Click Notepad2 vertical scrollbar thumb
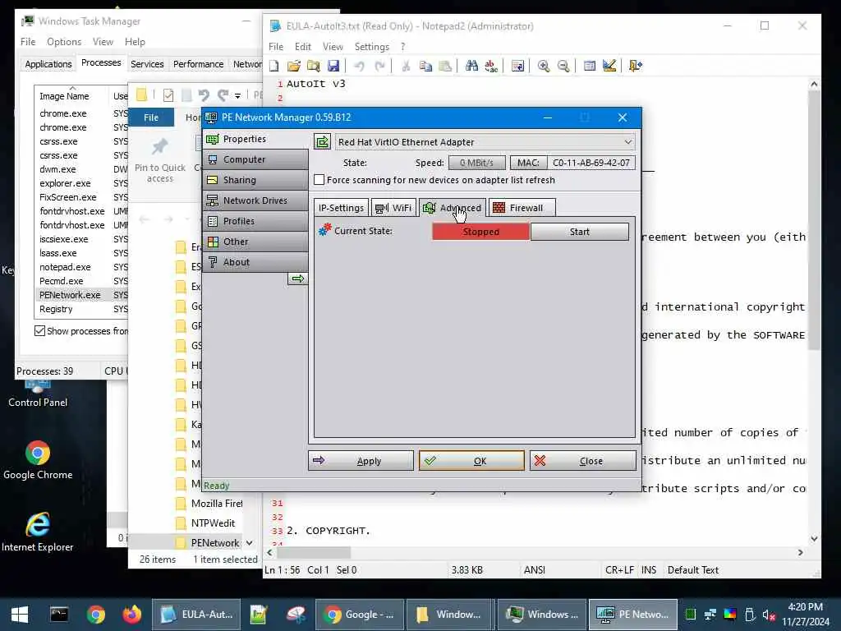Screen dimensions: 841x631 (814, 220)
